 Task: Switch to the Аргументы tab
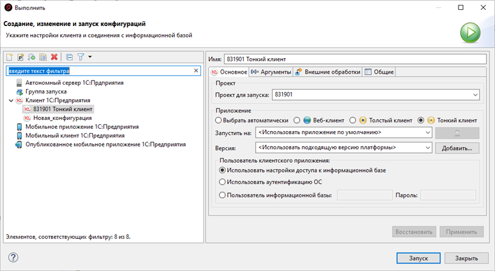click(x=271, y=72)
